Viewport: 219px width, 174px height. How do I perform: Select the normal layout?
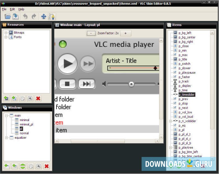[x=24, y=133]
